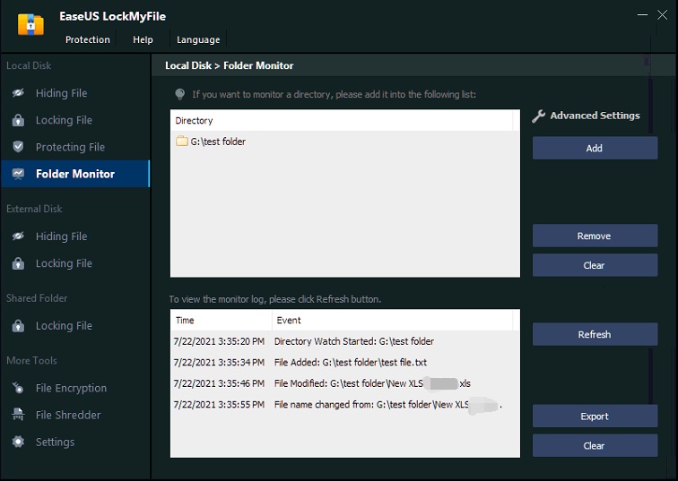Click the 7/22/2021 3:35:34 PM time cell
This screenshot has width=678, height=481.
(219, 362)
